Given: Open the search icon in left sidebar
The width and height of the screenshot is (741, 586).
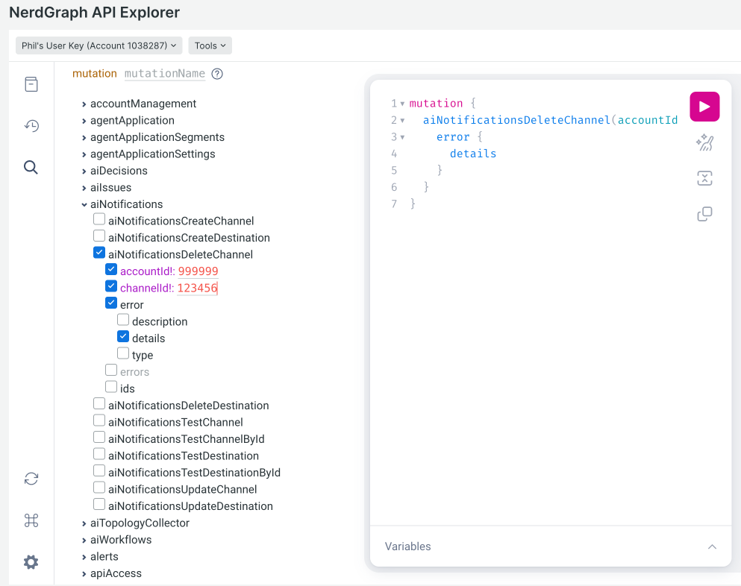Looking at the screenshot, I should click(x=31, y=167).
